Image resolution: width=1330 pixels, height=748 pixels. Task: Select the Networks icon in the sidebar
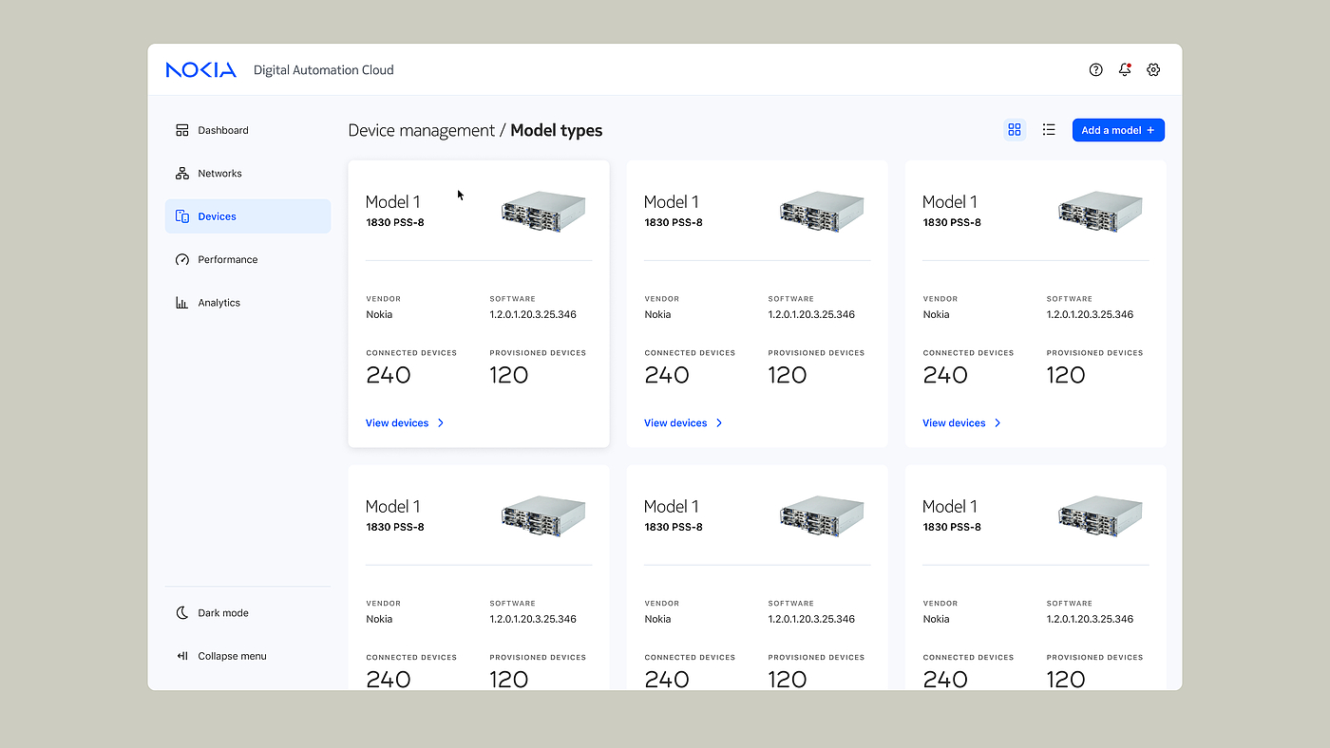(181, 173)
